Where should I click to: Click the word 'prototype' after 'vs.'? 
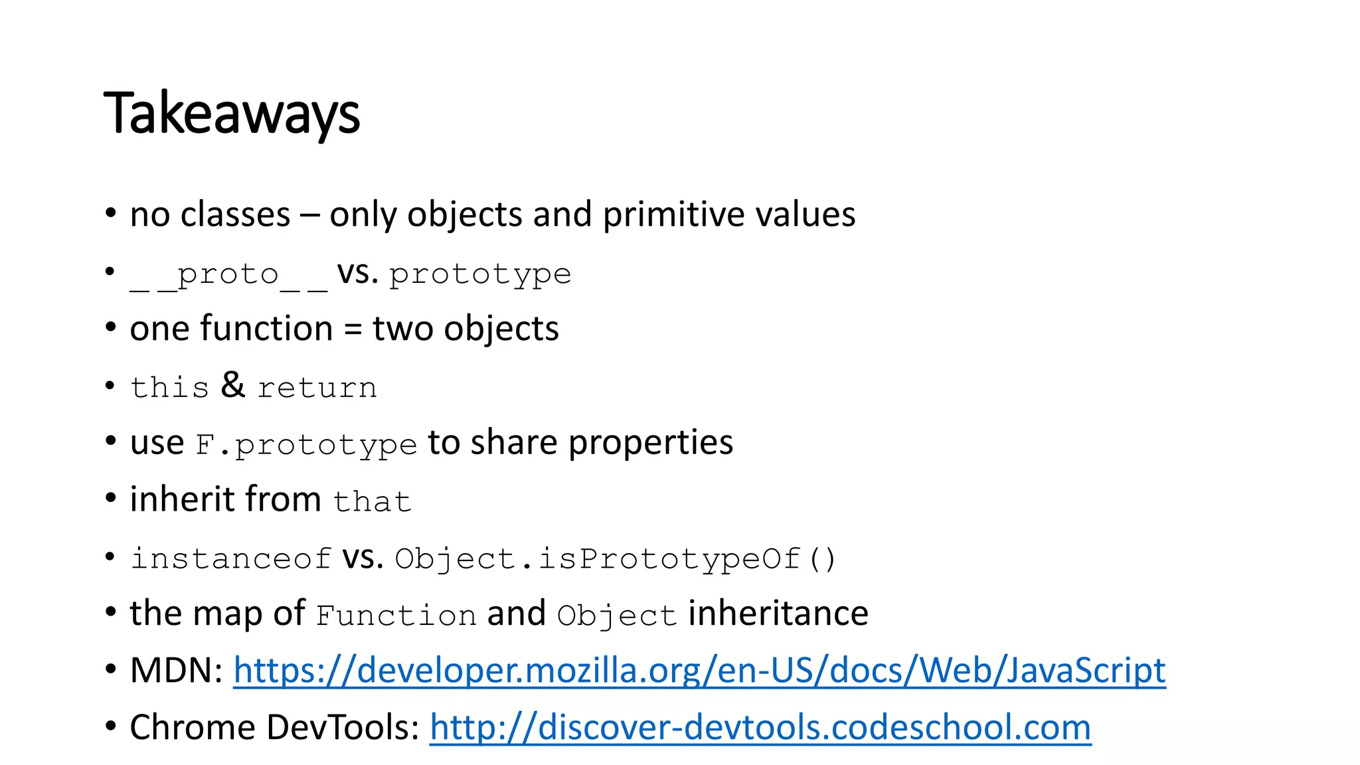pyautogui.click(x=479, y=275)
